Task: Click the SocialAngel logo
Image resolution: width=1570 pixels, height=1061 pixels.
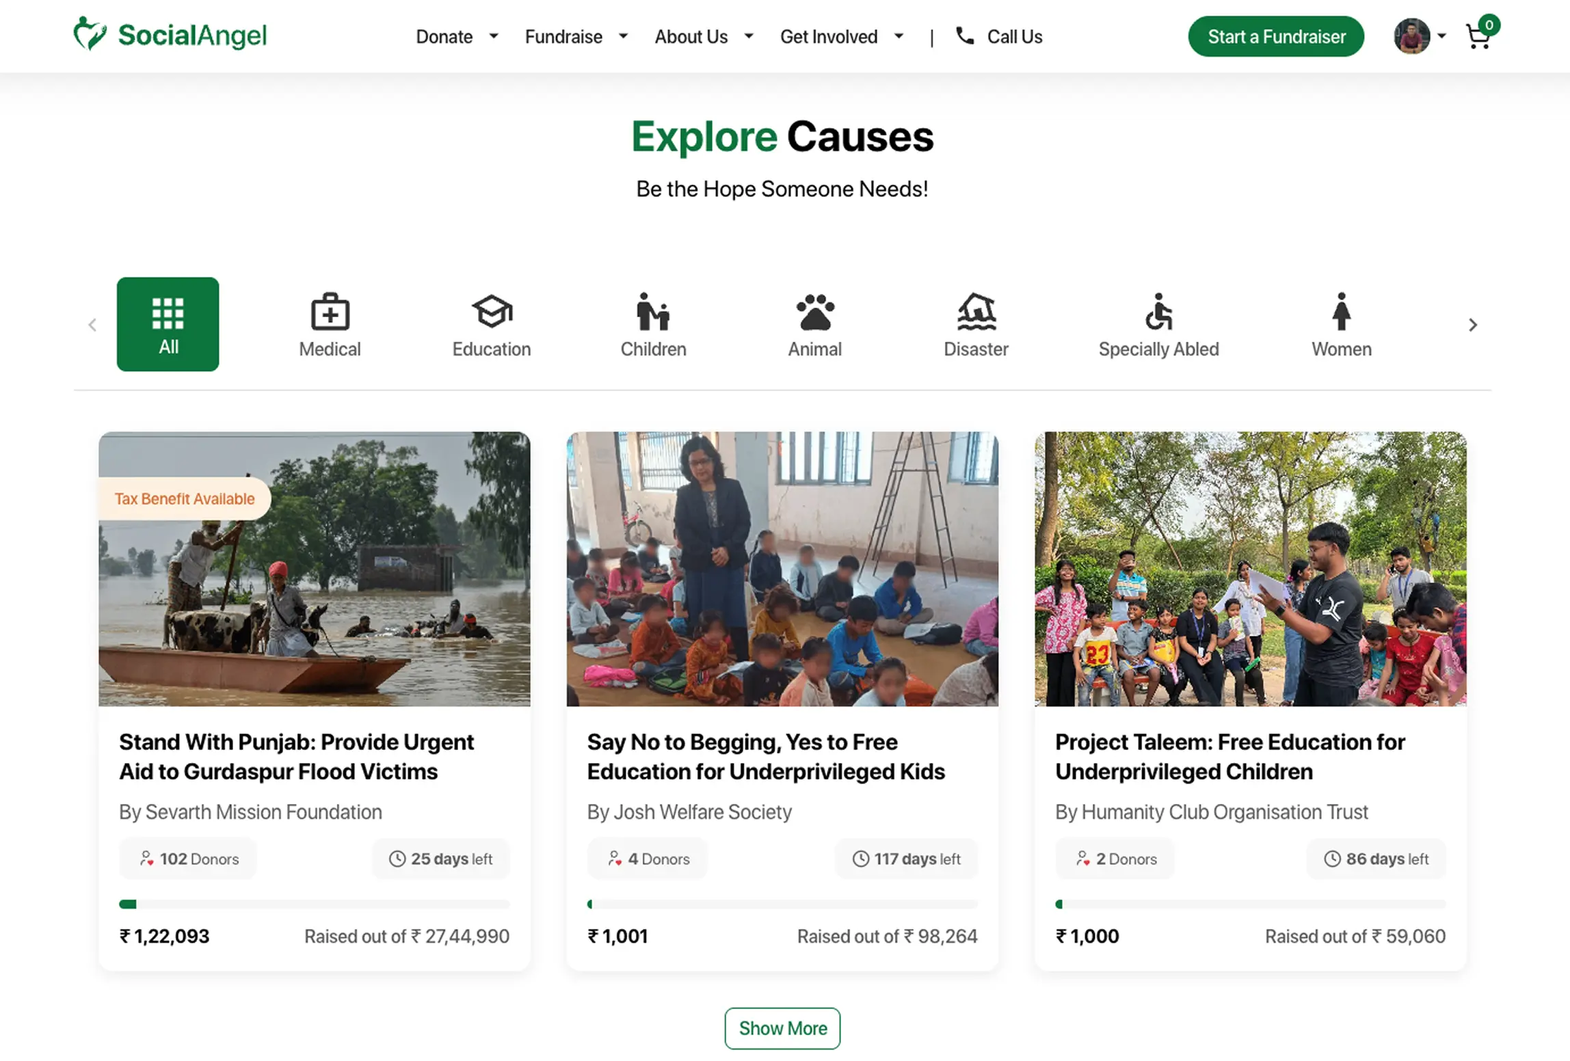Action: [x=170, y=36]
